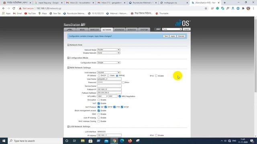
Task: Open the SYSTEM tab
Action: click(x=144, y=30)
